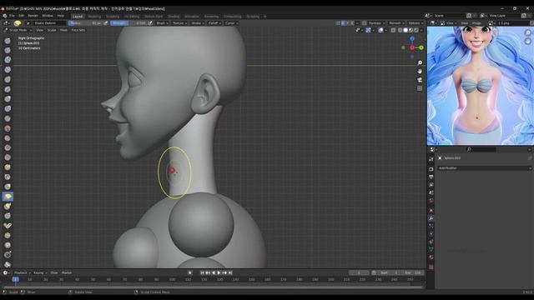Viewport: 534px width, 300px height.
Task: Click the Strength value slider
Action: click(128, 23)
